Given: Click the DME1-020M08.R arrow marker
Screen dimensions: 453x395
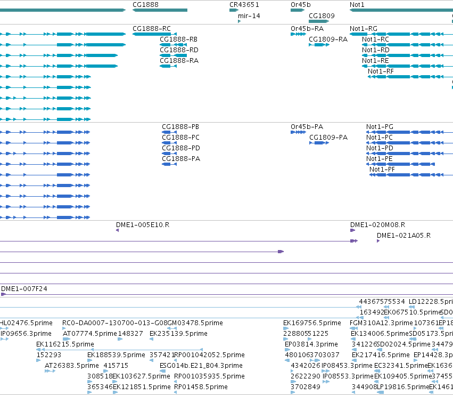Looking at the screenshot, I should click(352, 230).
